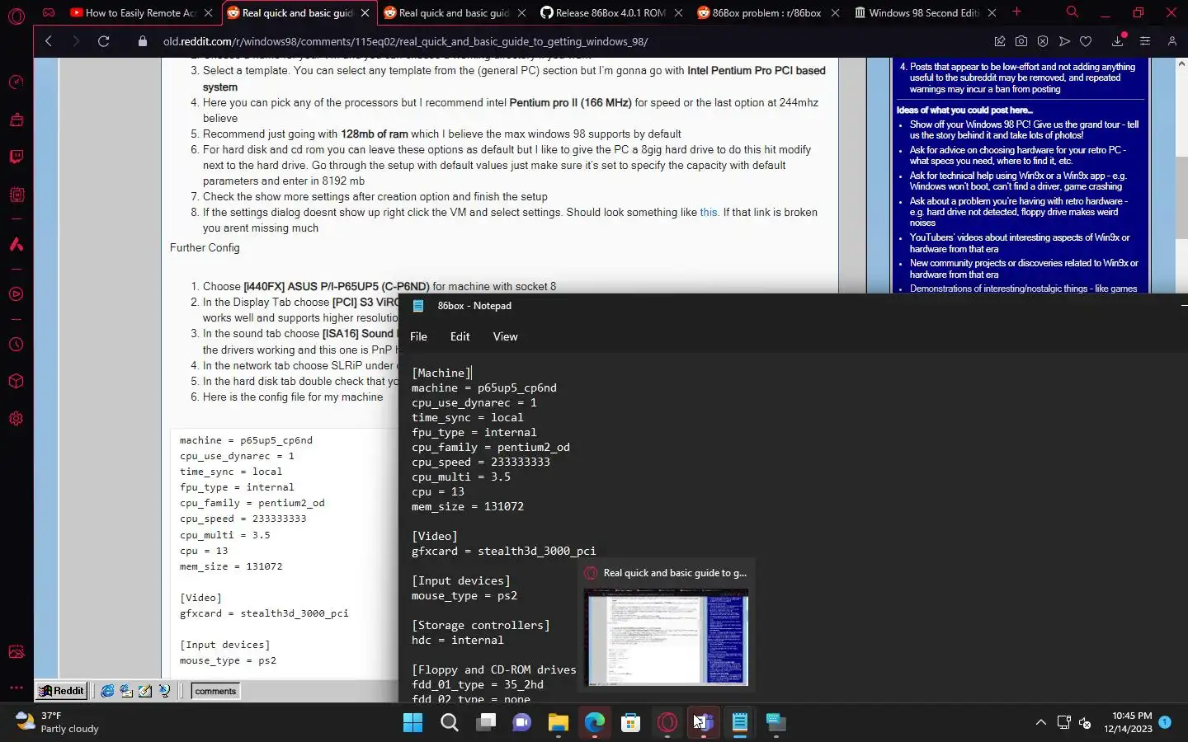Open Task View on taskbar

tap(486, 723)
